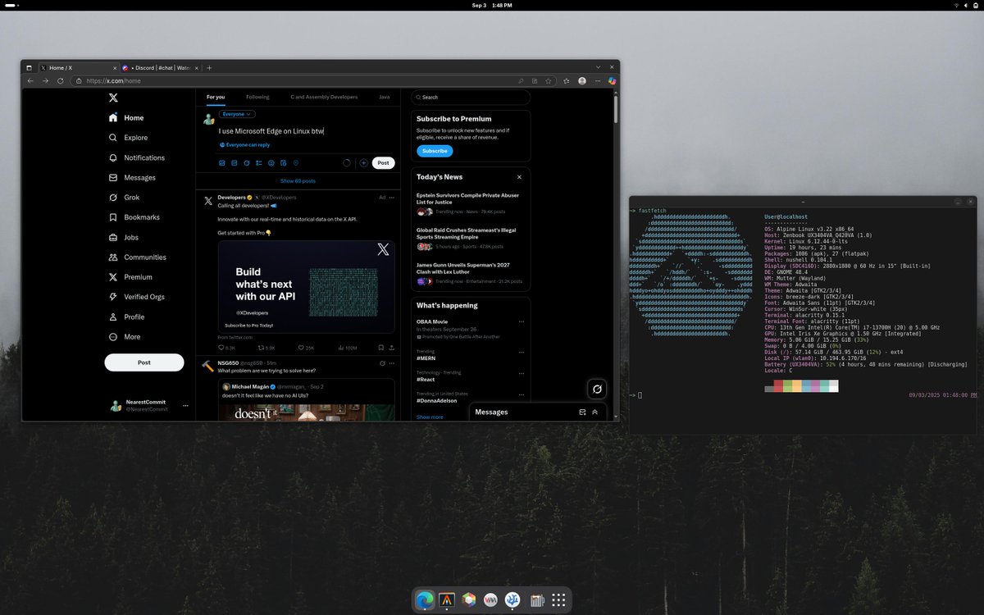Viewport: 984px width, 615px height.
Task: Click Edge favorites star icon
Action: tap(548, 81)
